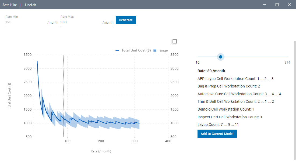This screenshot has height=161, width=296.
Task: Click the slider's maximum value 314 label
Action: point(287,63)
